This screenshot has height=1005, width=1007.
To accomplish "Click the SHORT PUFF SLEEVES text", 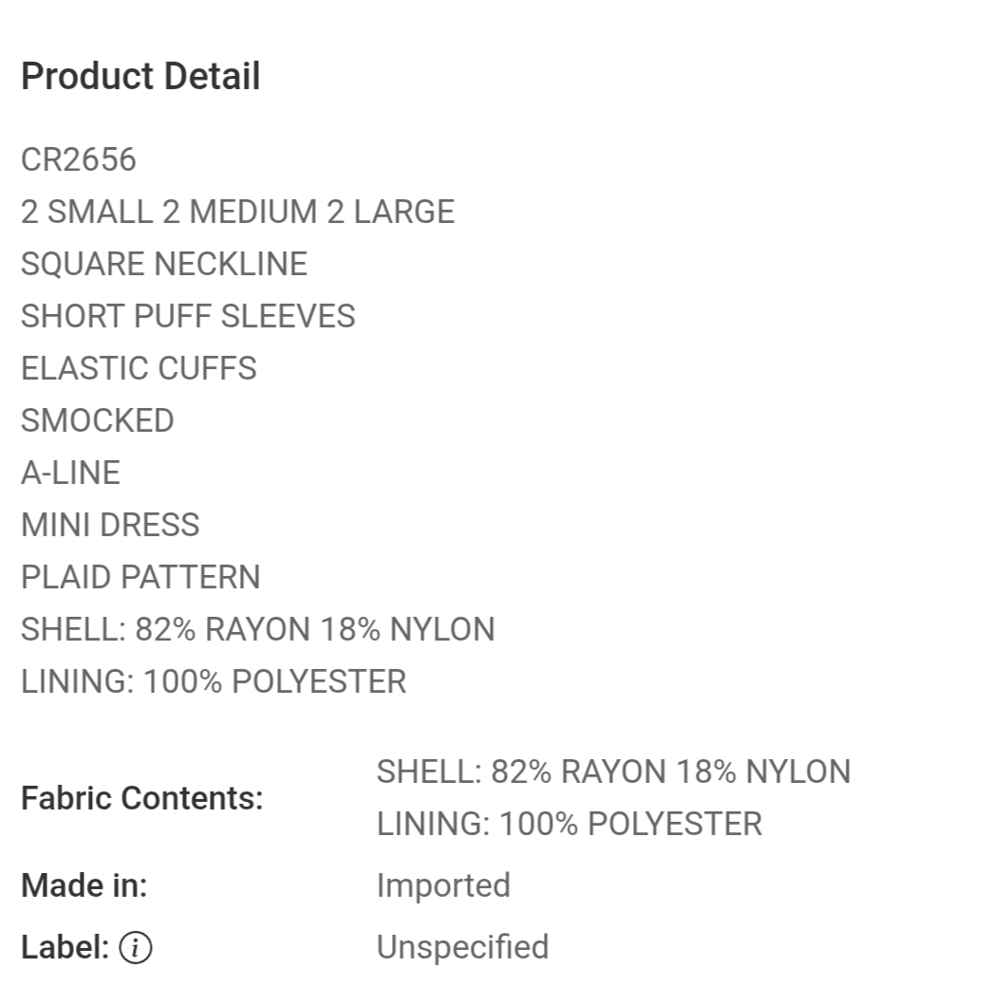I will coord(188,317).
